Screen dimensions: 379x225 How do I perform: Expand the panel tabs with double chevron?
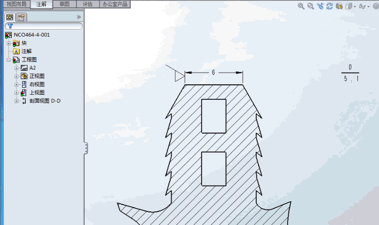[x=79, y=17]
